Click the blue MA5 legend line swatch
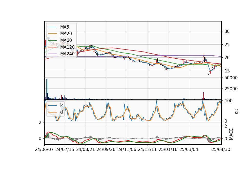This screenshot has height=176, width=246. coord(52,27)
